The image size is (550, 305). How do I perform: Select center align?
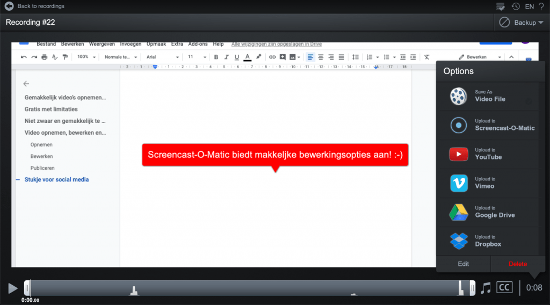coord(321,57)
